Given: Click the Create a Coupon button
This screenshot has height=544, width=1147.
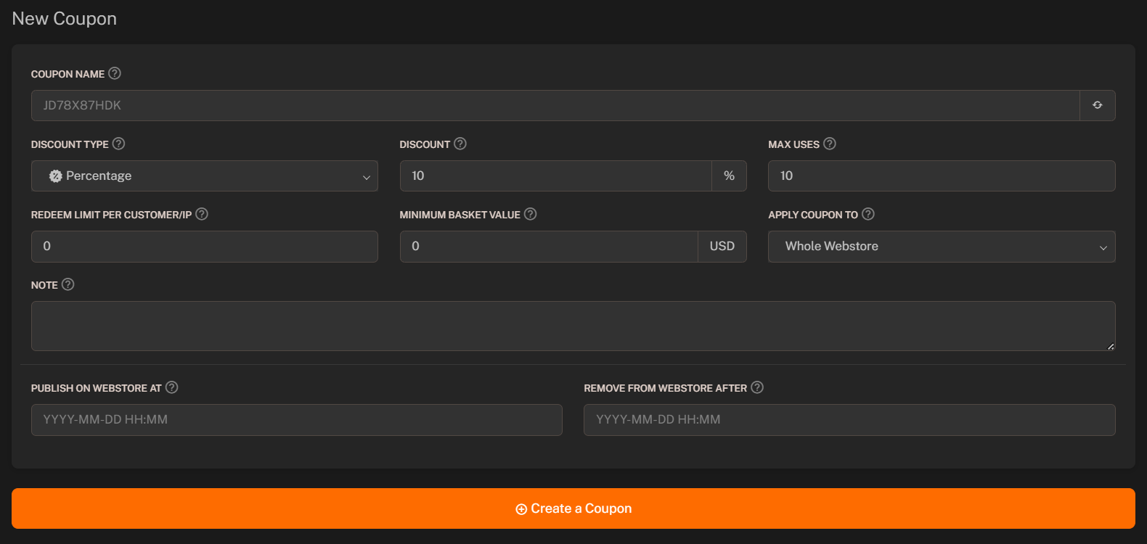Looking at the screenshot, I should [x=573, y=508].
